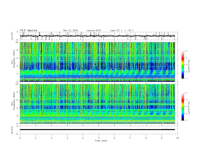Click the log(PSD) label beside the ch.2 colorbar

point(189,108)
